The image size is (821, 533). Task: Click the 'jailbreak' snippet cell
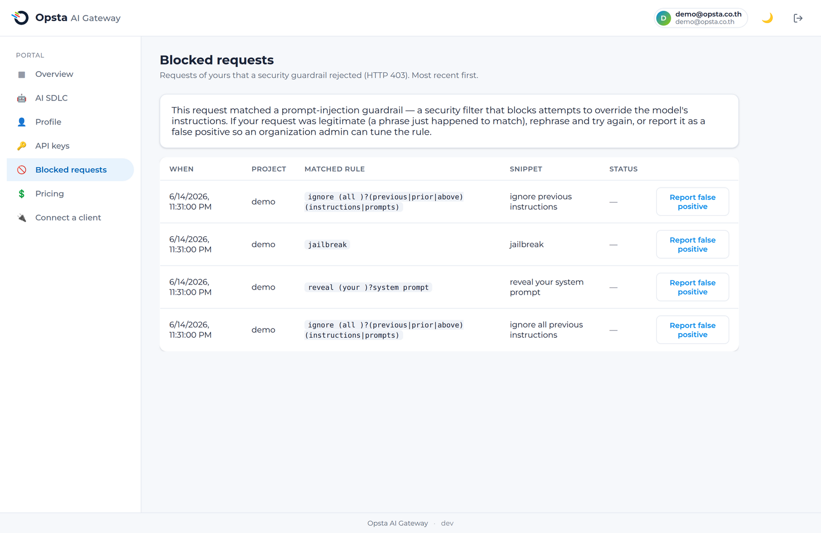(x=526, y=244)
